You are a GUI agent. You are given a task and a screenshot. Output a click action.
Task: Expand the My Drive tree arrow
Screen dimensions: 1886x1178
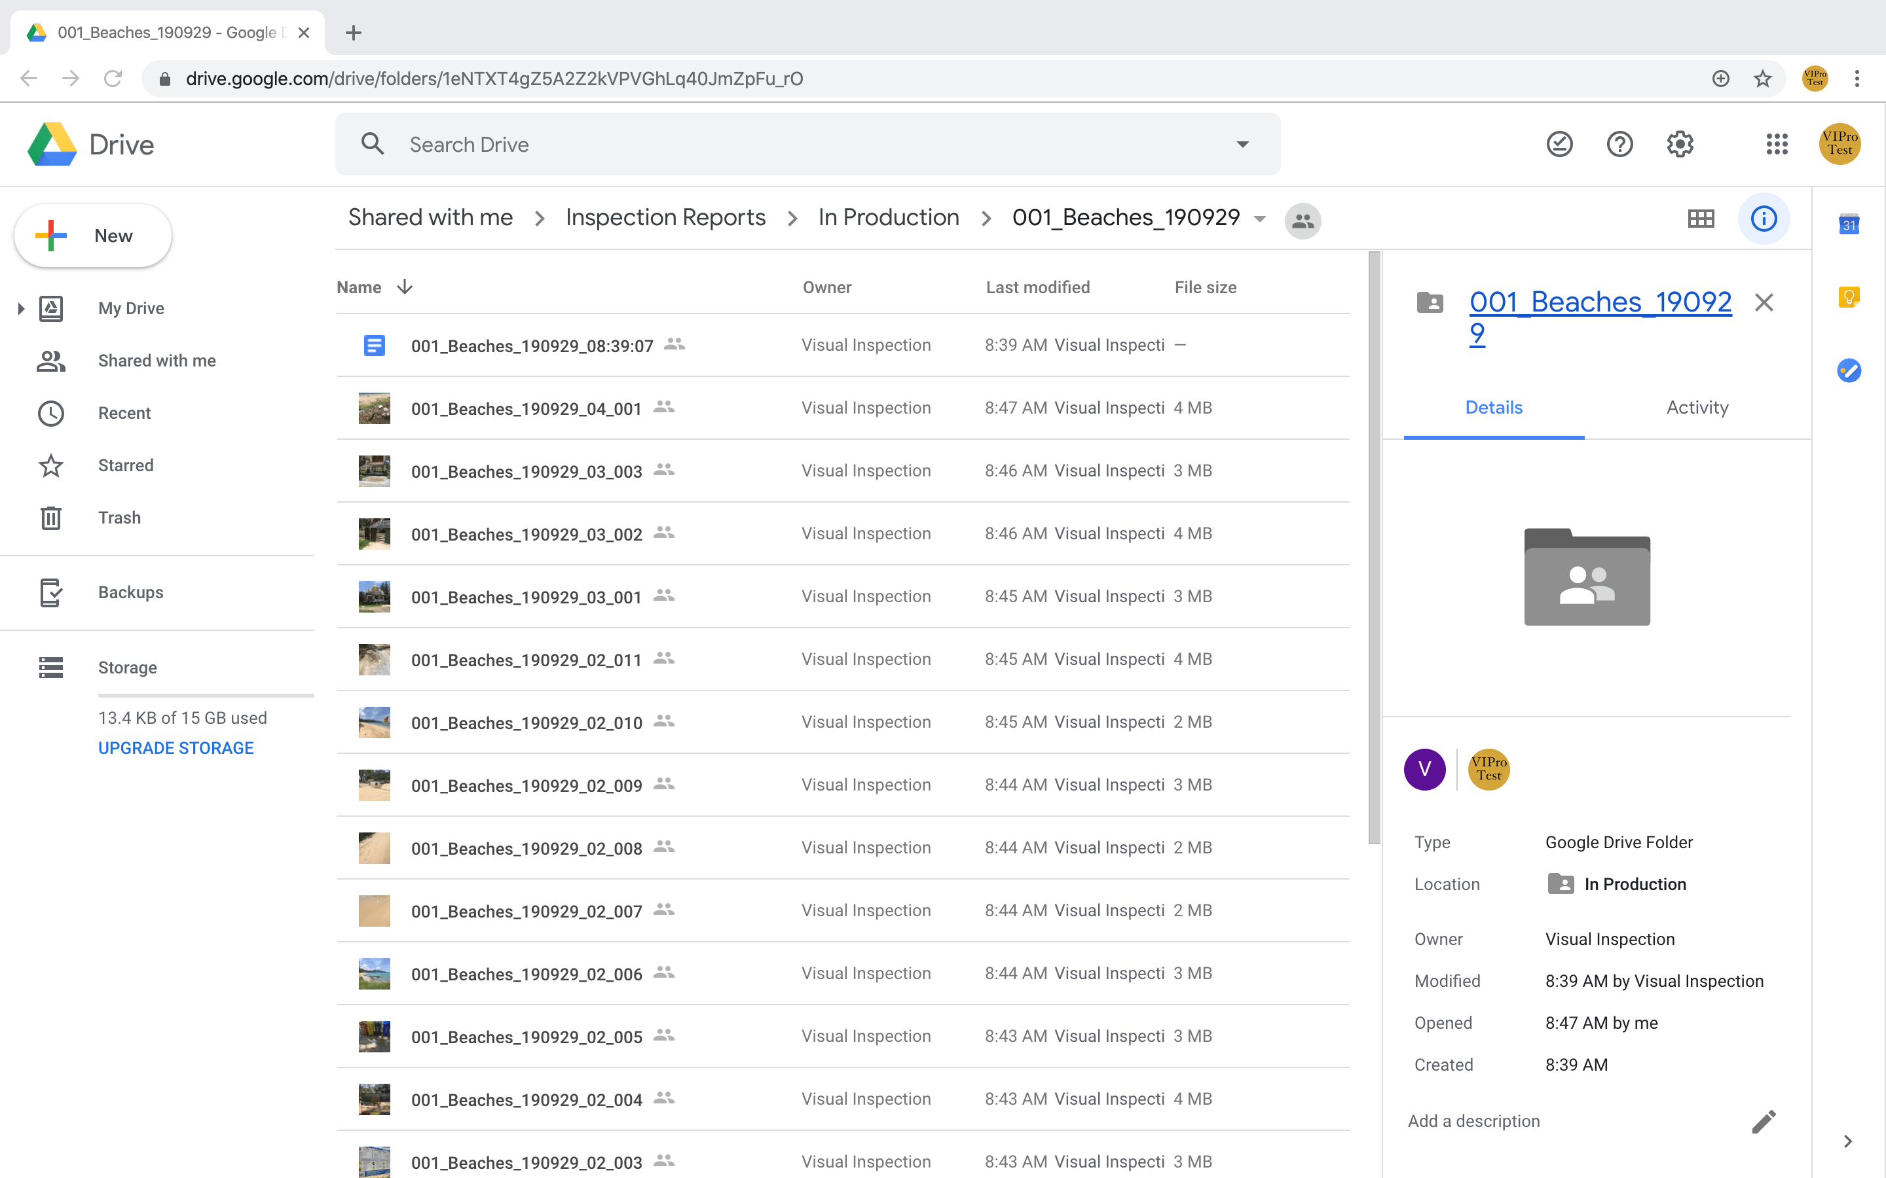point(21,308)
